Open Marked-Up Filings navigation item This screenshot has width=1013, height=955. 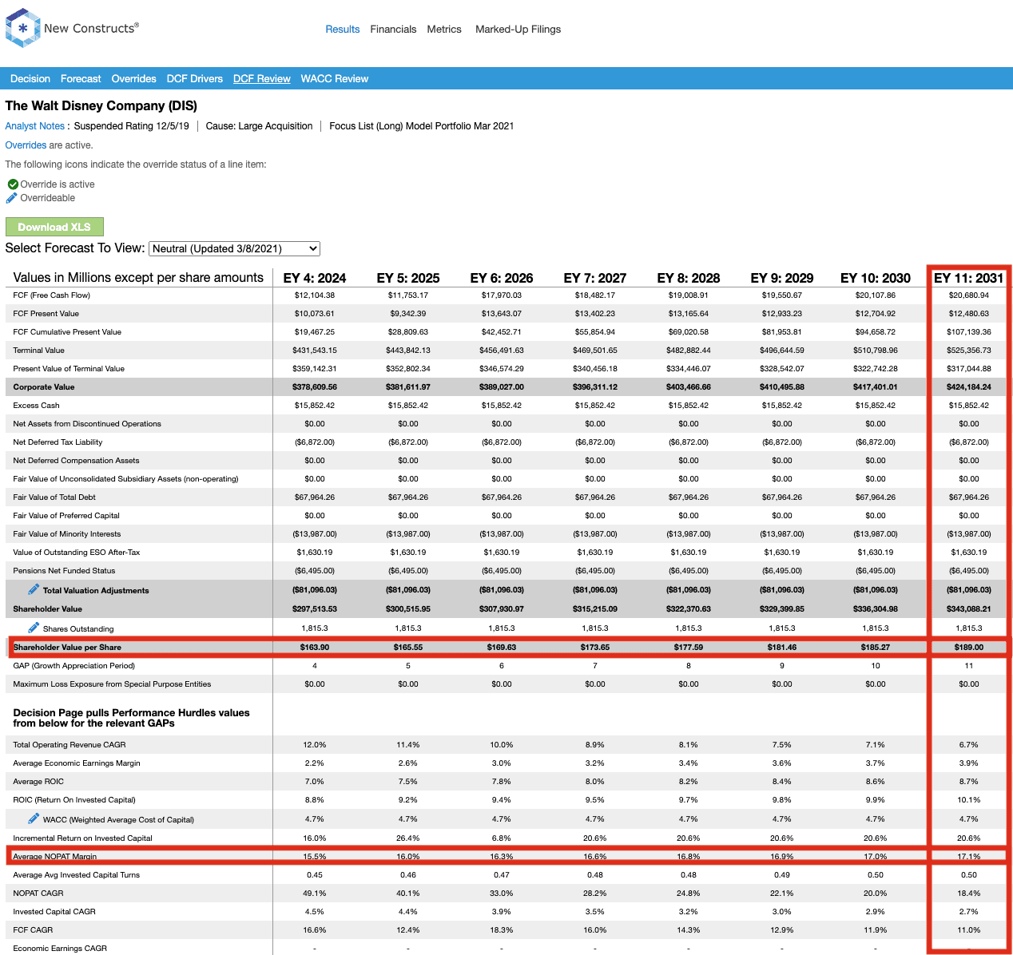(518, 30)
